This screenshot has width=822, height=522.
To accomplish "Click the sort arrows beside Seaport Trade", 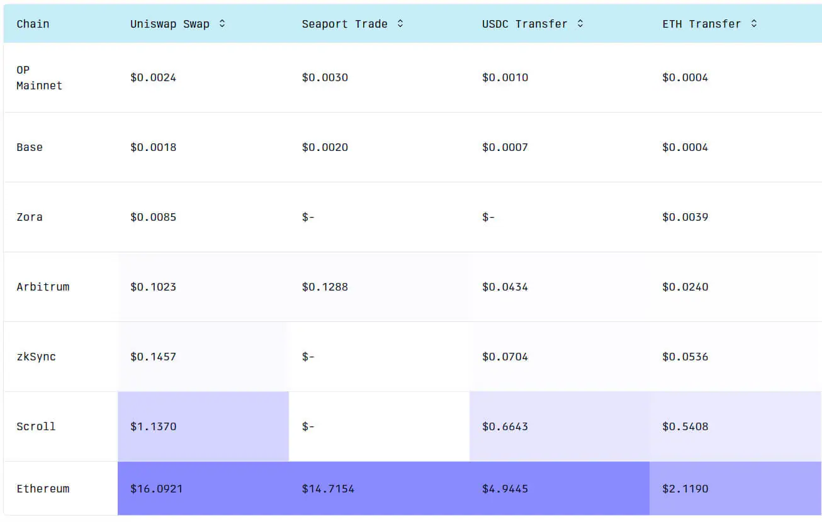I will coord(400,23).
